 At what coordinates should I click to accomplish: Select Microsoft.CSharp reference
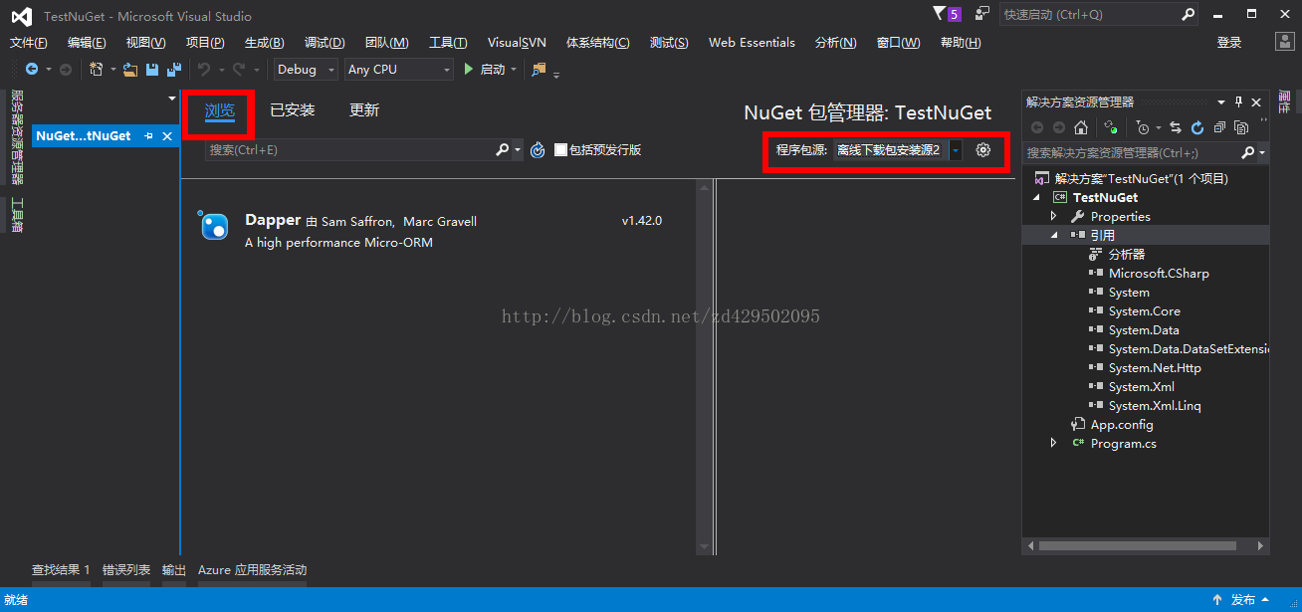tap(1159, 273)
